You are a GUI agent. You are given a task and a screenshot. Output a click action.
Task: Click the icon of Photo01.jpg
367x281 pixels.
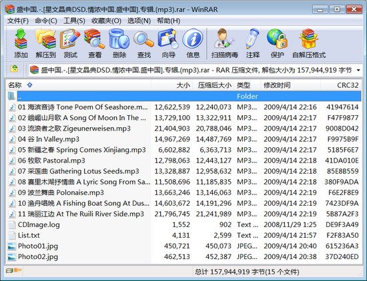[x=12, y=246]
